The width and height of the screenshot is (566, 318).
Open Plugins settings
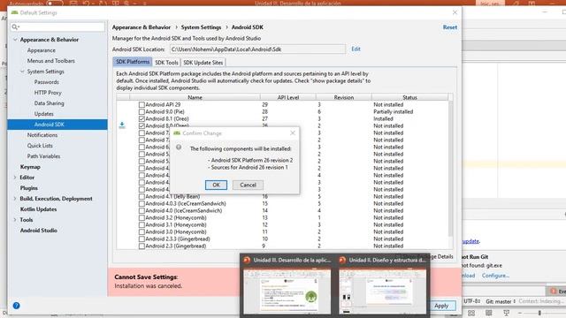(x=29, y=188)
